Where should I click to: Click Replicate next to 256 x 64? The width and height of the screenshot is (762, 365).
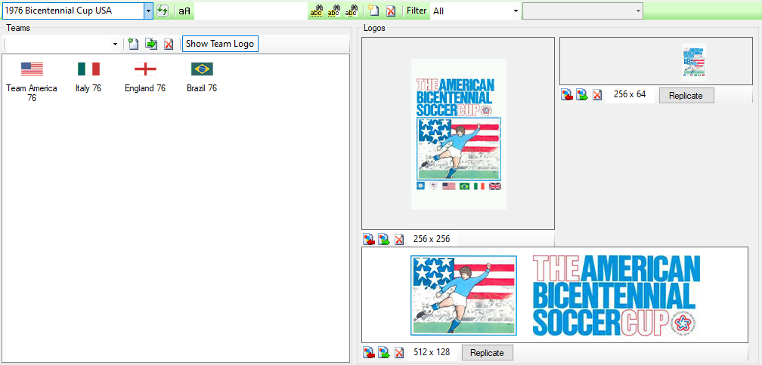click(x=686, y=96)
